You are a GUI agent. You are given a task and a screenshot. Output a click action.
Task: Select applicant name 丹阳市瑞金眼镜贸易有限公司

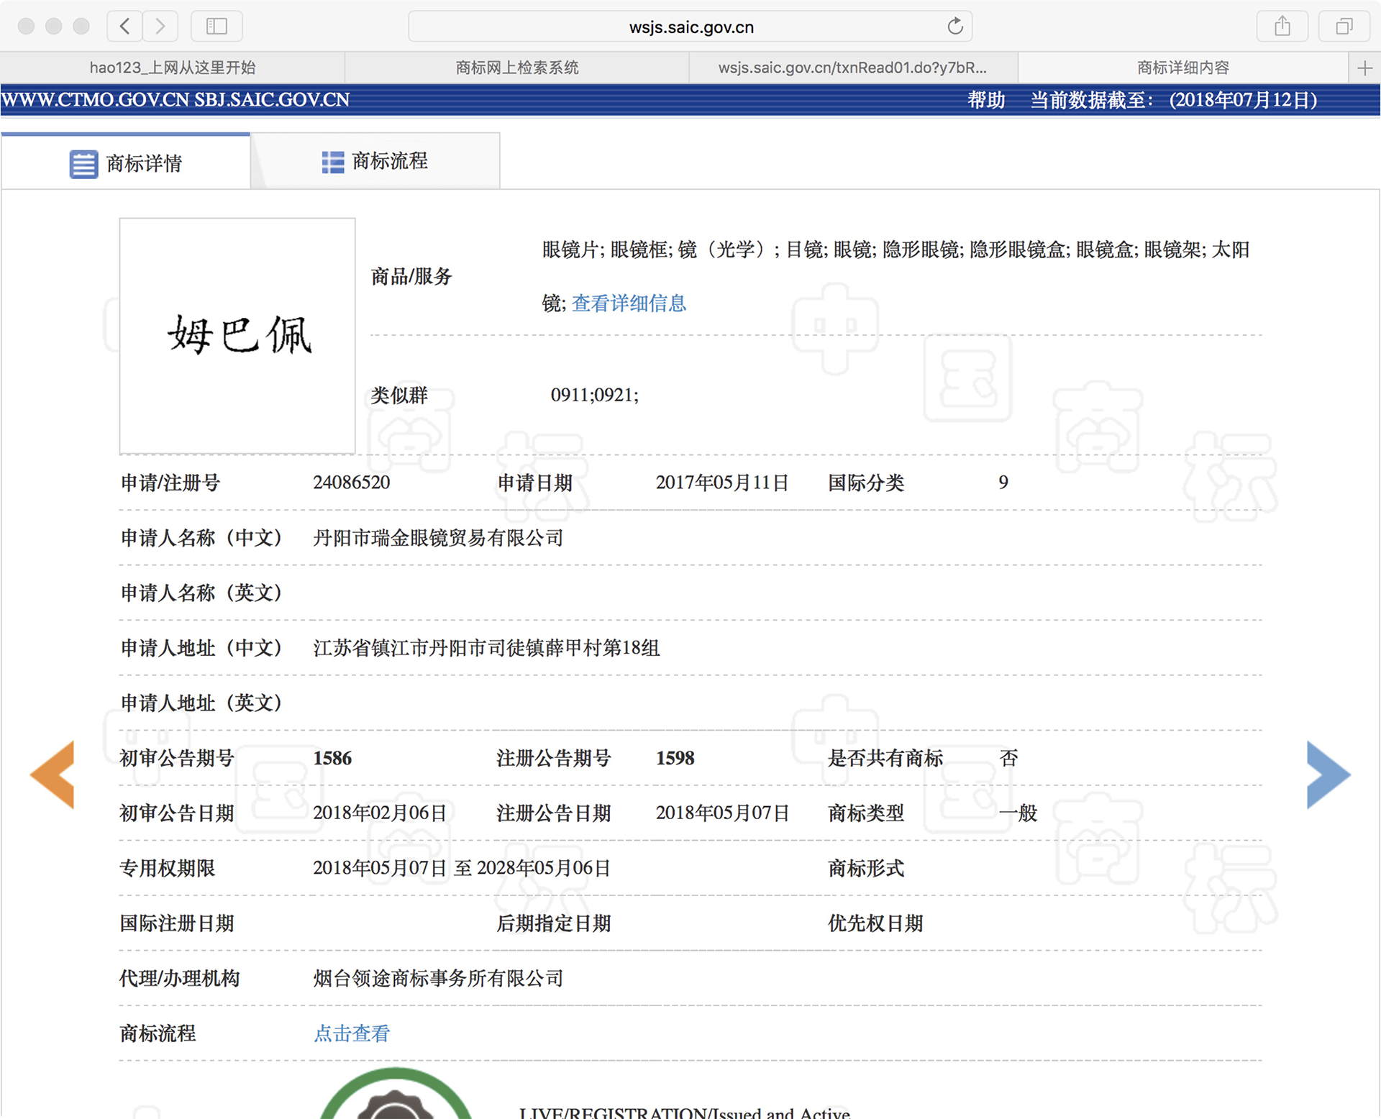[438, 538]
